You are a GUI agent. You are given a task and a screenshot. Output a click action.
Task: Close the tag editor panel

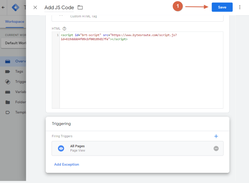click(35, 7)
